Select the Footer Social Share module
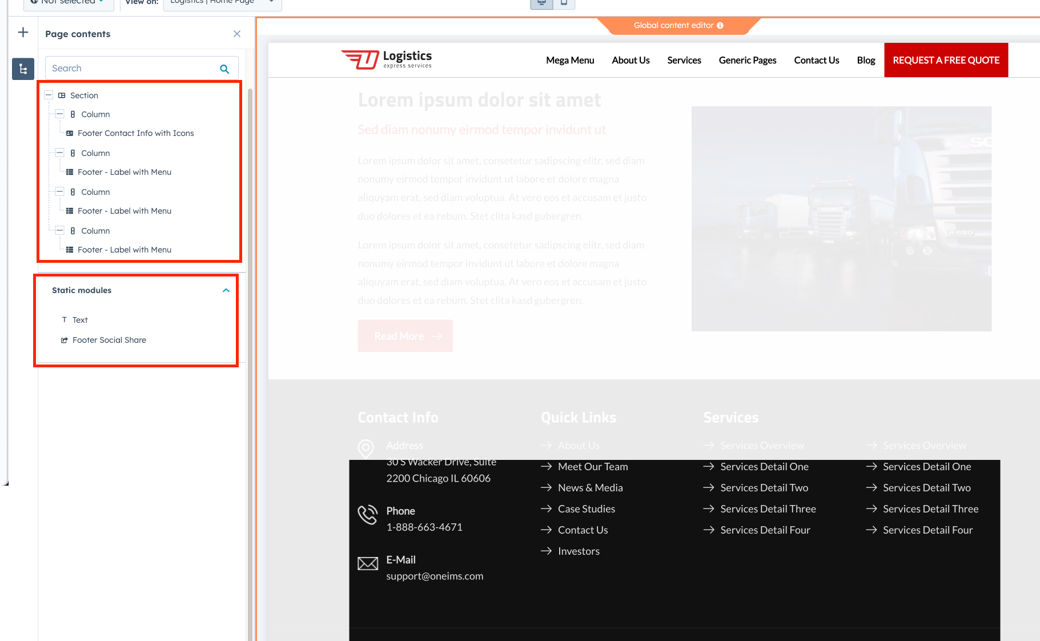 click(x=109, y=340)
